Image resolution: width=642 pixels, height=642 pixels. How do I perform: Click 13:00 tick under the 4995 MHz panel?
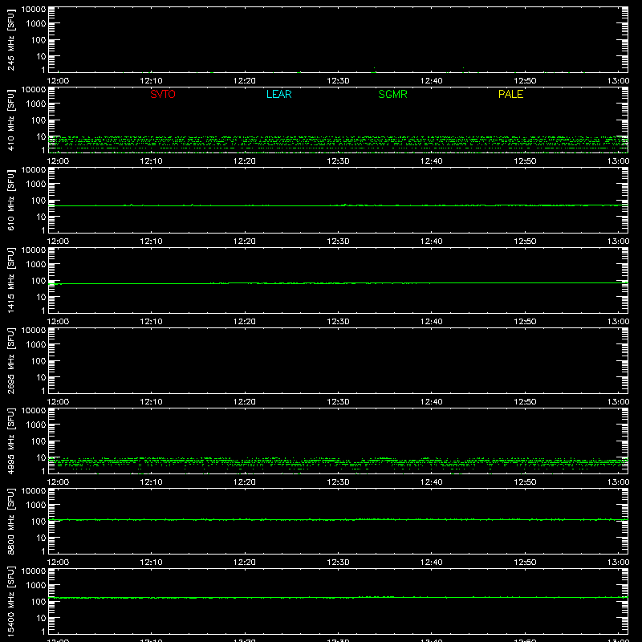coord(618,482)
